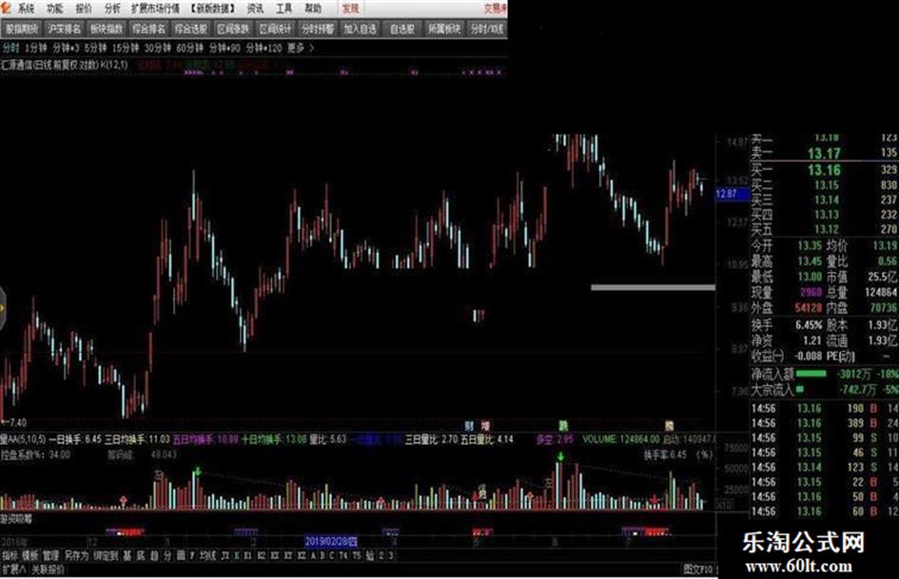Open the 工具 menu
899x579 pixels.
283,9
